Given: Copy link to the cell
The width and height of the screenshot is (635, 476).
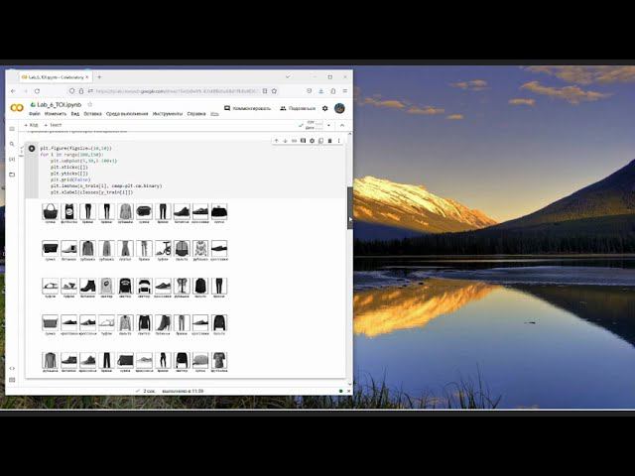Looking at the screenshot, I should pyautogui.click(x=294, y=141).
